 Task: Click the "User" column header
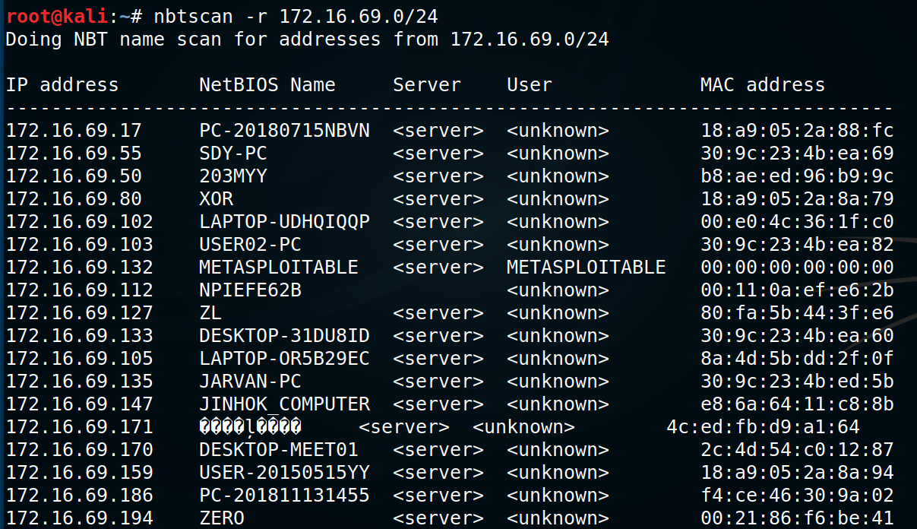(530, 85)
